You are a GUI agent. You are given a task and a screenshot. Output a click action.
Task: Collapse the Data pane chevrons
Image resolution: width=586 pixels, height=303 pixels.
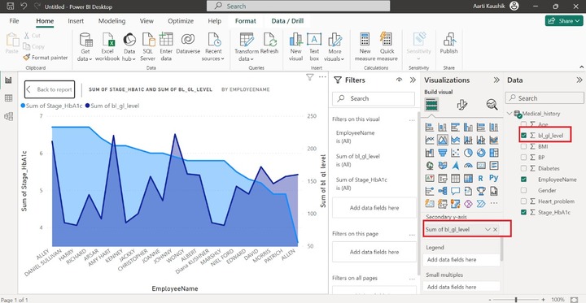tap(579, 80)
